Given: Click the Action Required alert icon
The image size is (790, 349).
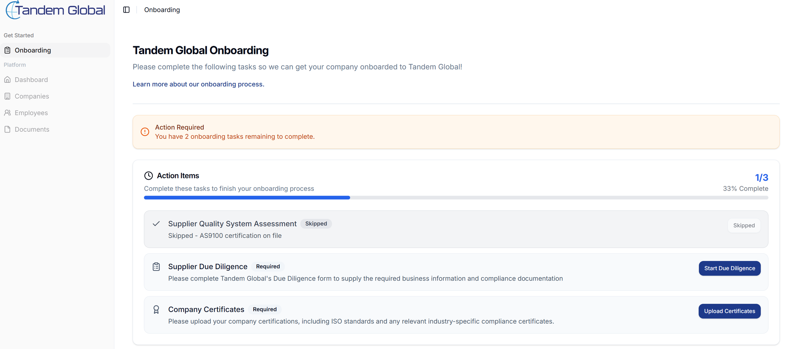Looking at the screenshot, I should point(145,132).
